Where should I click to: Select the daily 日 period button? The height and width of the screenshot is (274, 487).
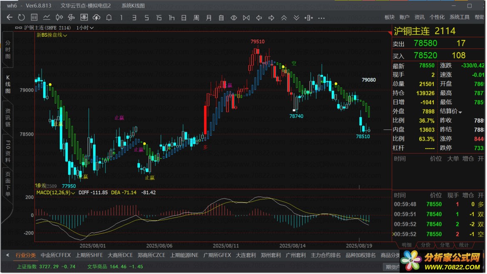point(184,18)
